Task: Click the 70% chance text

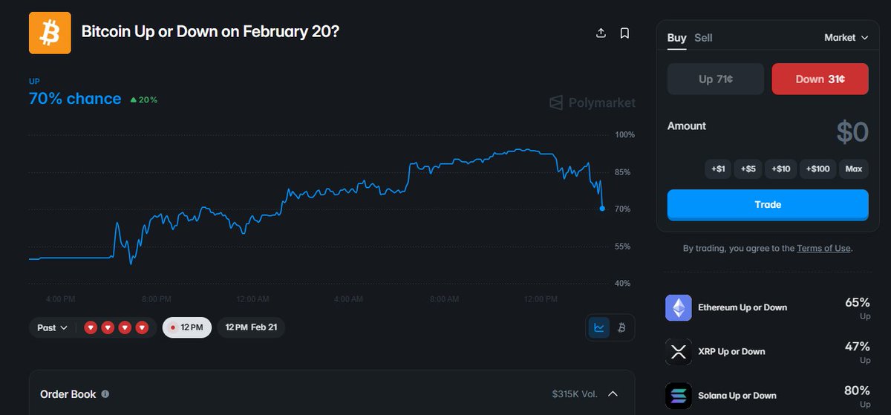Action: click(75, 99)
